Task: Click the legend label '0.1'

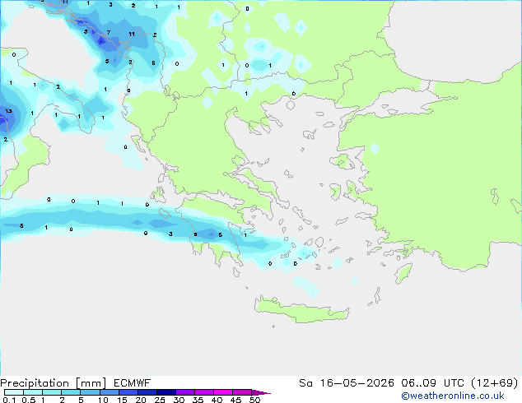Action: pos(9,400)
